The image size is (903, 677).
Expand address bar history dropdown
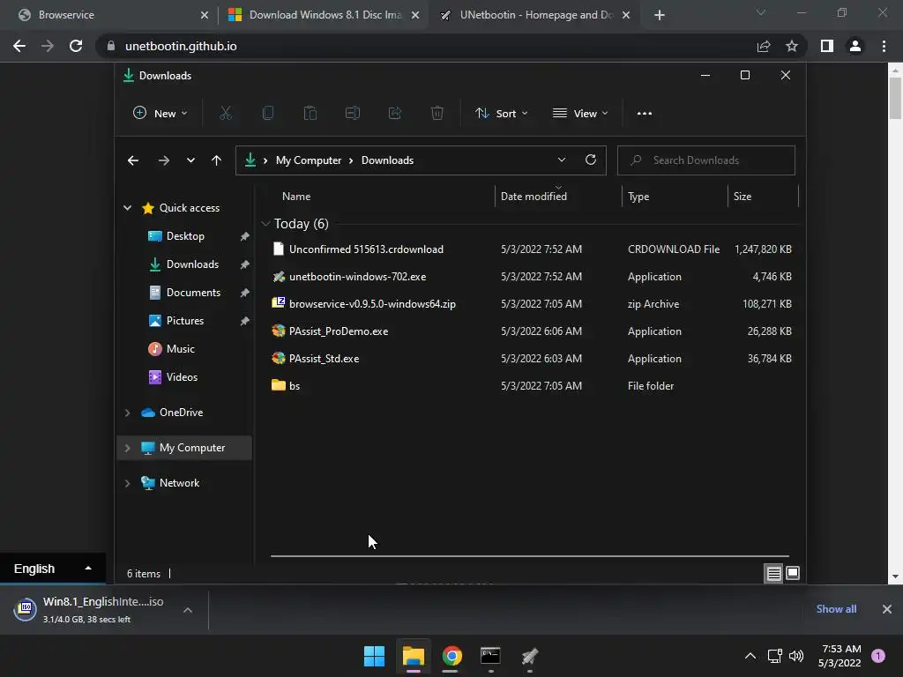(x=562, y=160)
